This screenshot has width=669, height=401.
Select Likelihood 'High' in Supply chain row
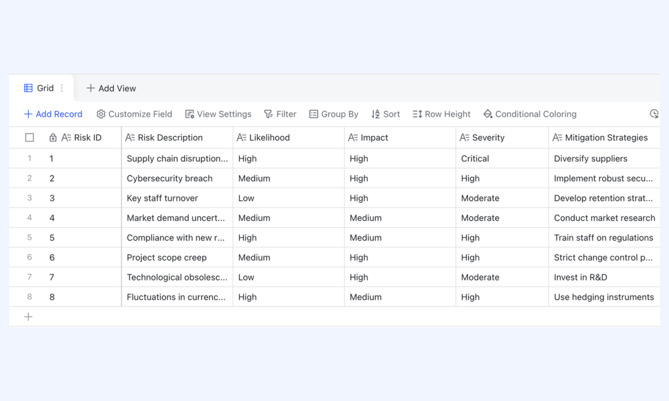(x=289, y=158)
